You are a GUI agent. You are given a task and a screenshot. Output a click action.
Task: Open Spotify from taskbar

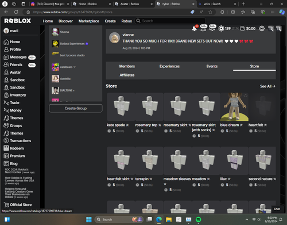click(199, 219)
